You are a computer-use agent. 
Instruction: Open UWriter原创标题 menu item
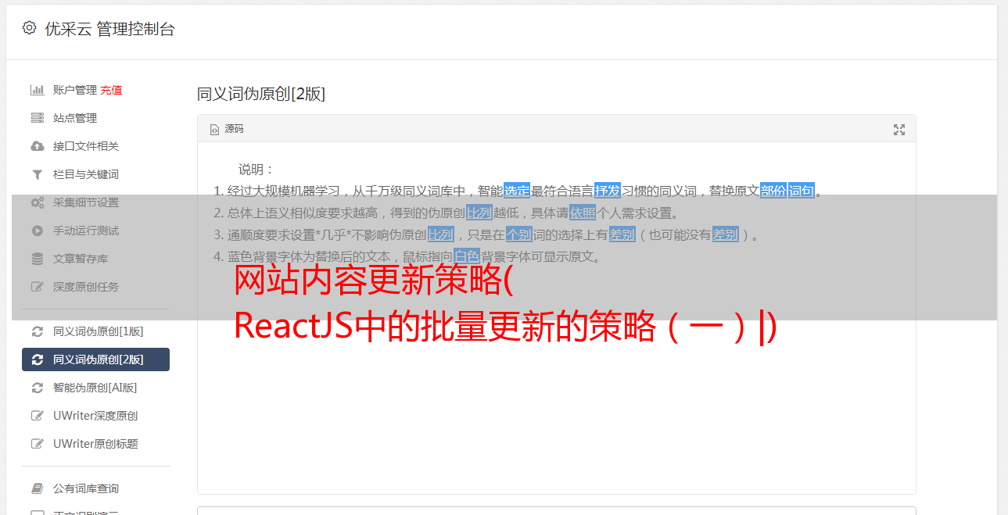pyautogui.click(x=95, y=444)
